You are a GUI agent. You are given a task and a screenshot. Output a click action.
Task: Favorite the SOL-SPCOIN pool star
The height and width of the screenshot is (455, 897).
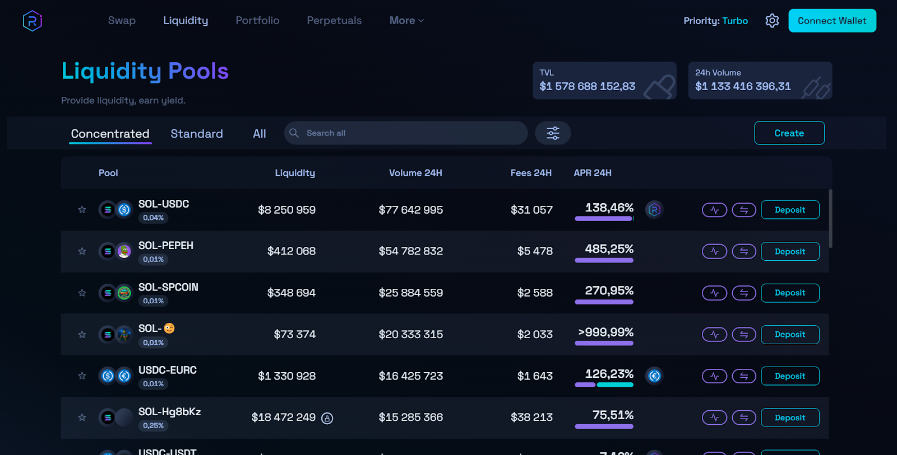pyautogui.click(x=82, y=293)
